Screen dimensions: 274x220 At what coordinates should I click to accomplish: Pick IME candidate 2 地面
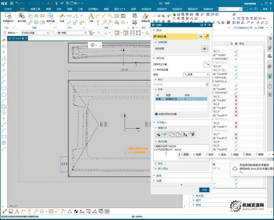pyautogui.click(x=197, y=155)
